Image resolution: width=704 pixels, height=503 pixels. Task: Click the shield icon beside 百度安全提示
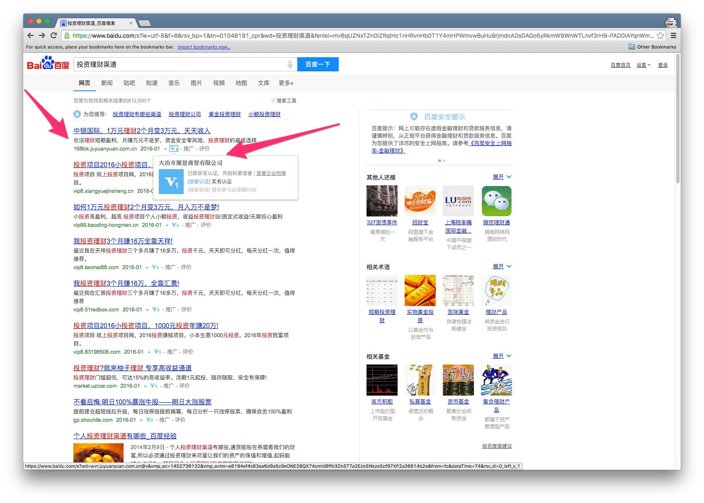[414, 117]
